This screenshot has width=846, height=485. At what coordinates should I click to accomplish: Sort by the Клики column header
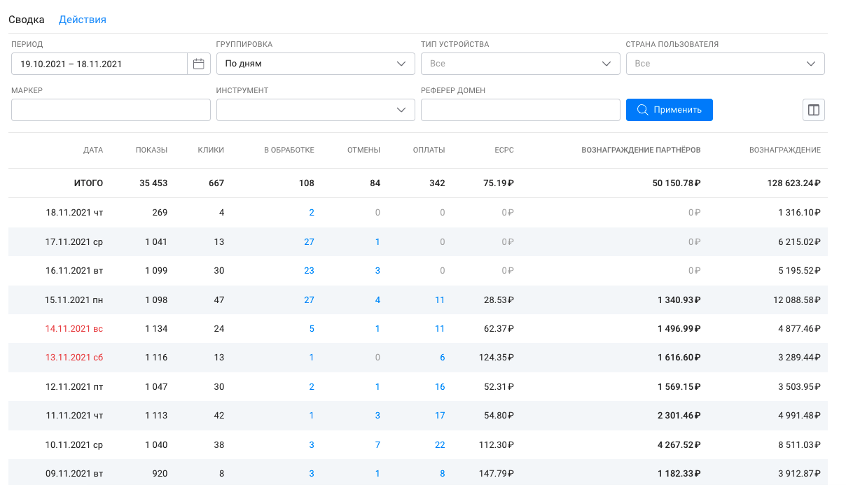click(x=211, y=150)
